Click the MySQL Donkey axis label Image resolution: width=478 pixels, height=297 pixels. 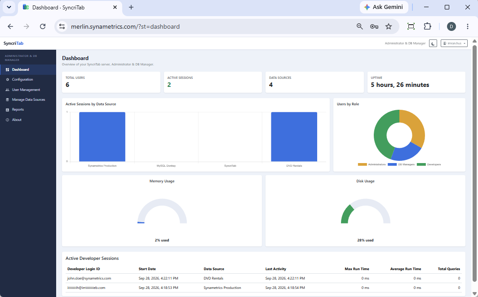[x=166, y=166]
